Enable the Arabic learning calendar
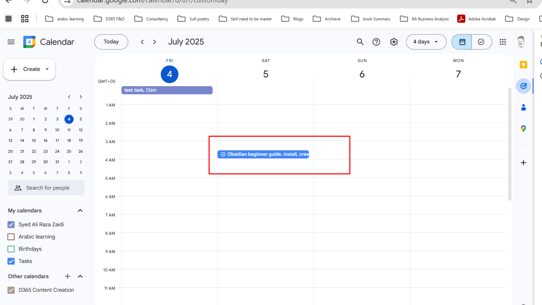 coord(11,237)
